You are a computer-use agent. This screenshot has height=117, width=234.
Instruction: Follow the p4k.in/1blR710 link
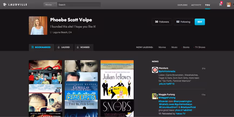(x=167, y=84)
